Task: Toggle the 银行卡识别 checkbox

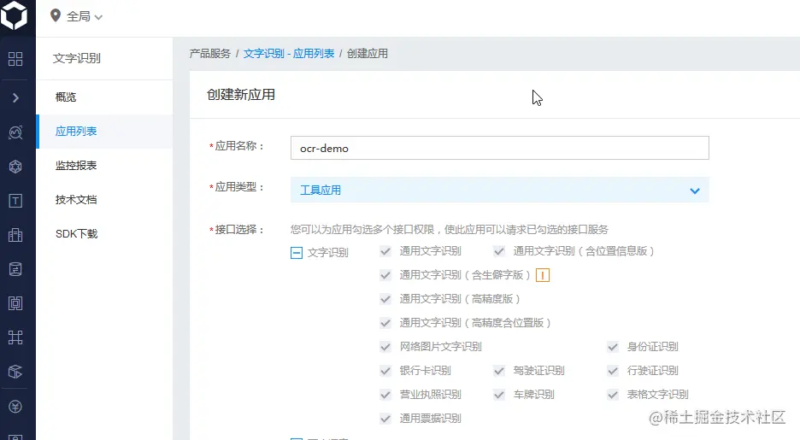Action: [385, 371]
